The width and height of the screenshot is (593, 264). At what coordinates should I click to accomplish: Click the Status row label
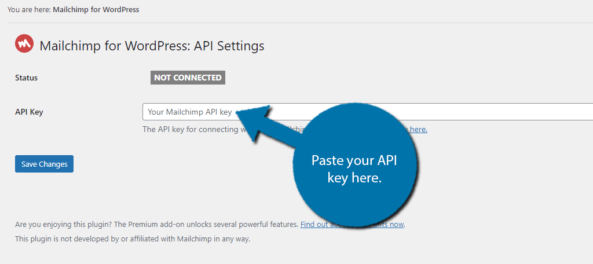(27, 78)
